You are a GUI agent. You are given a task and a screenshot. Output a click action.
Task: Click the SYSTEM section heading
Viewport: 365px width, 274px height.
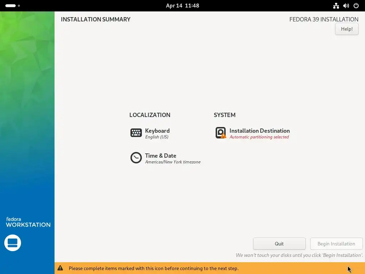(225, 115)
